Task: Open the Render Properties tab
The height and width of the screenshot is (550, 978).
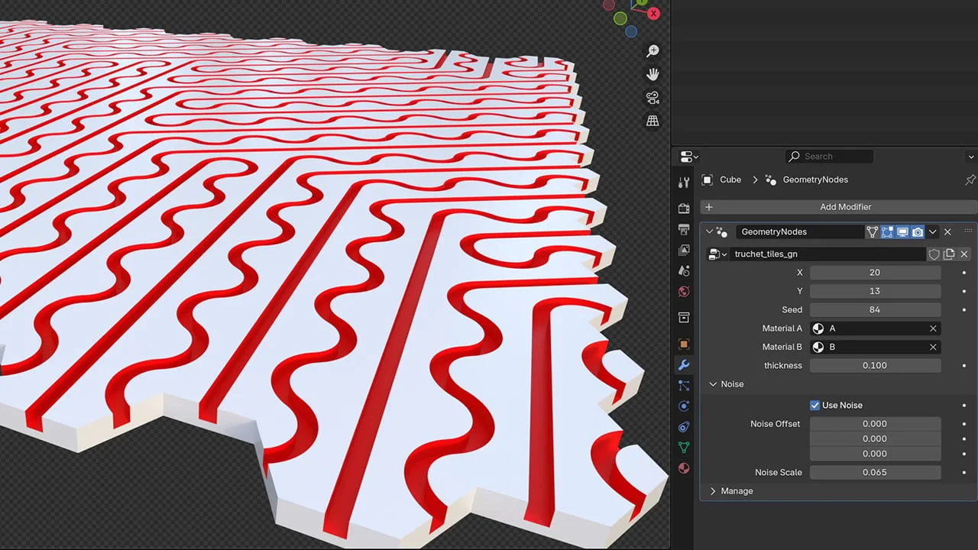Action: click(684, 209)
